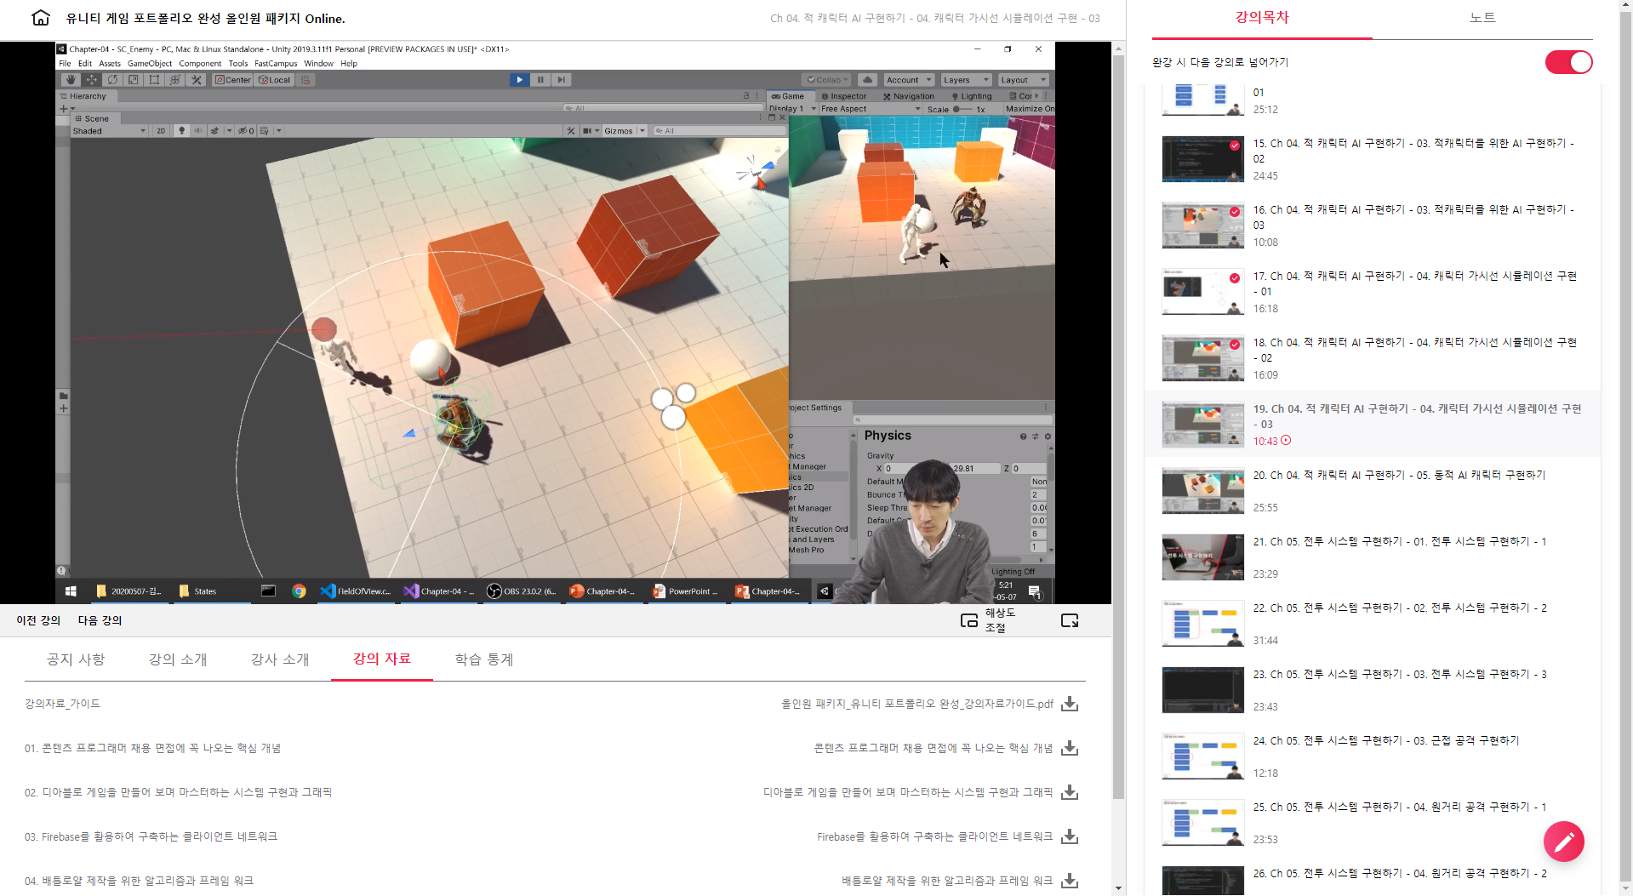This screenshot has width=1633, height=896.
Task: Go to 다음 강의
Action: 100,620
